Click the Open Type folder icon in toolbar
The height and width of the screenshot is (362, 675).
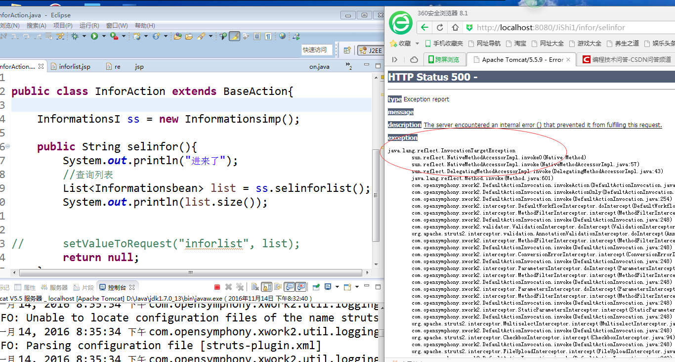tap(177, 36)
